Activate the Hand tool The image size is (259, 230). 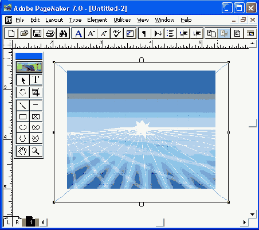pyautogui.click(x=23, y=151)
